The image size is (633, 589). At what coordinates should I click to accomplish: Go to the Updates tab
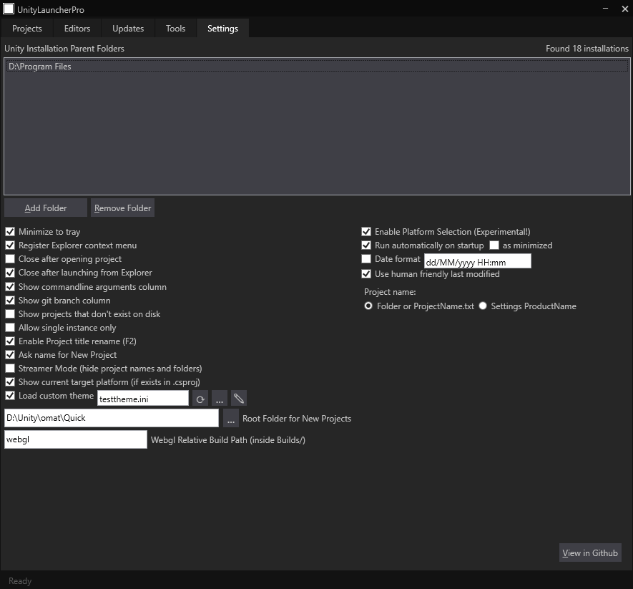[x=128, y=29]
